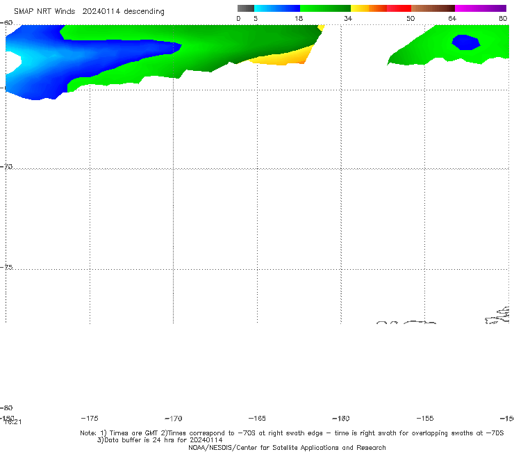Click the 'NOAA/NESDIS/Center for Satellite Applications' credit

(287, 447)
